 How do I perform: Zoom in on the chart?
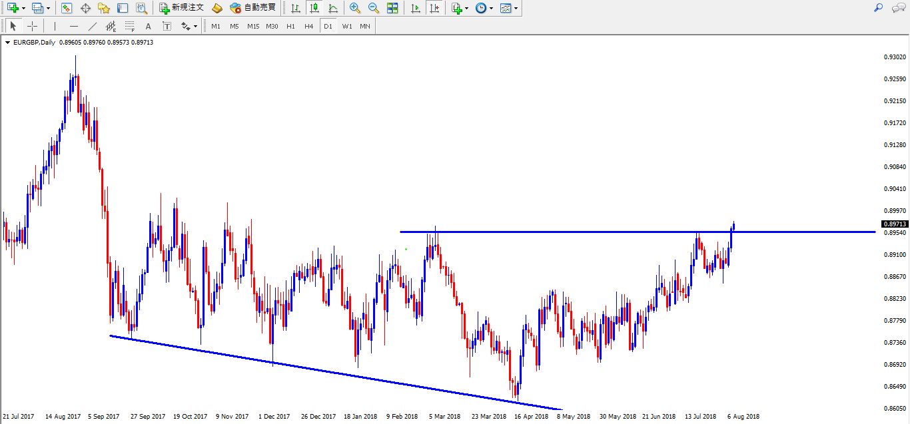click(355, 8)
